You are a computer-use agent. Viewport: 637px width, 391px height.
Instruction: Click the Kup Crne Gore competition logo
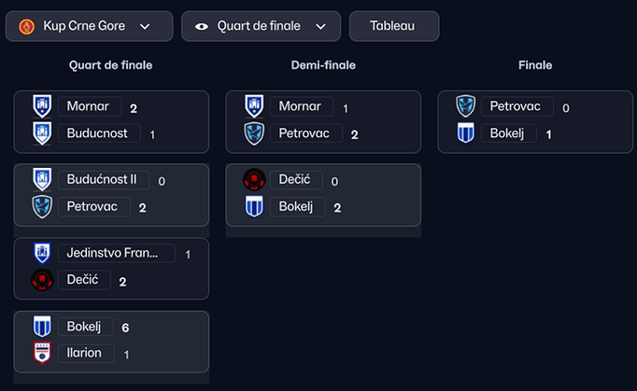[x=25, y=26]
